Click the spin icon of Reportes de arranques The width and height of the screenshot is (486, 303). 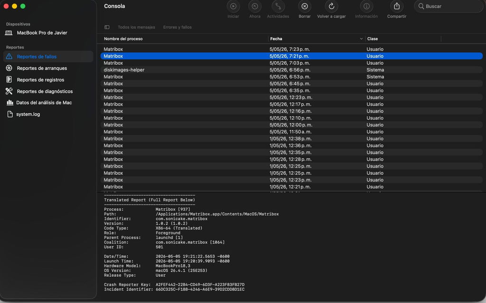coord(9,68)
